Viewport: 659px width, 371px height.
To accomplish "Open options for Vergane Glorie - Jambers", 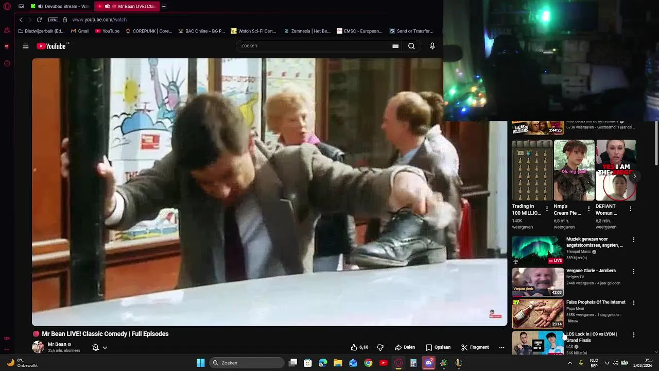I will 634,271.
